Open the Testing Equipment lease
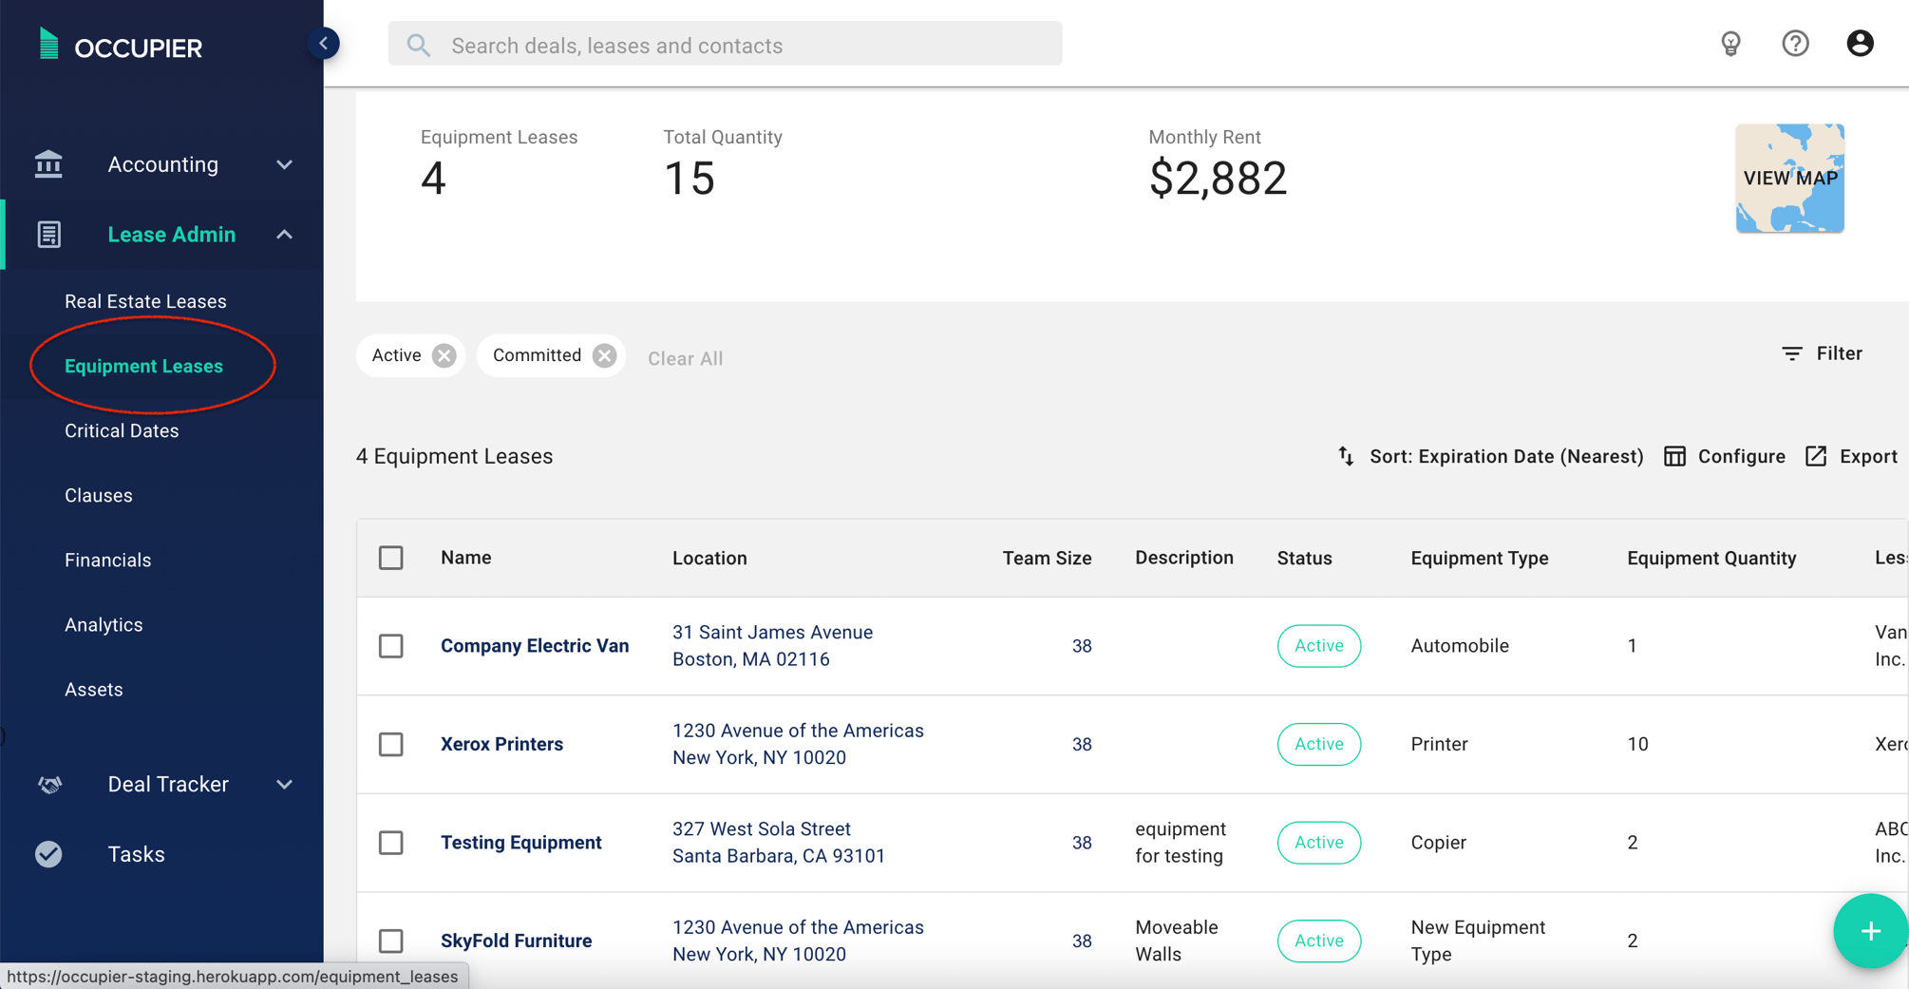The image size is (1909, 989). tap(520, 843)
